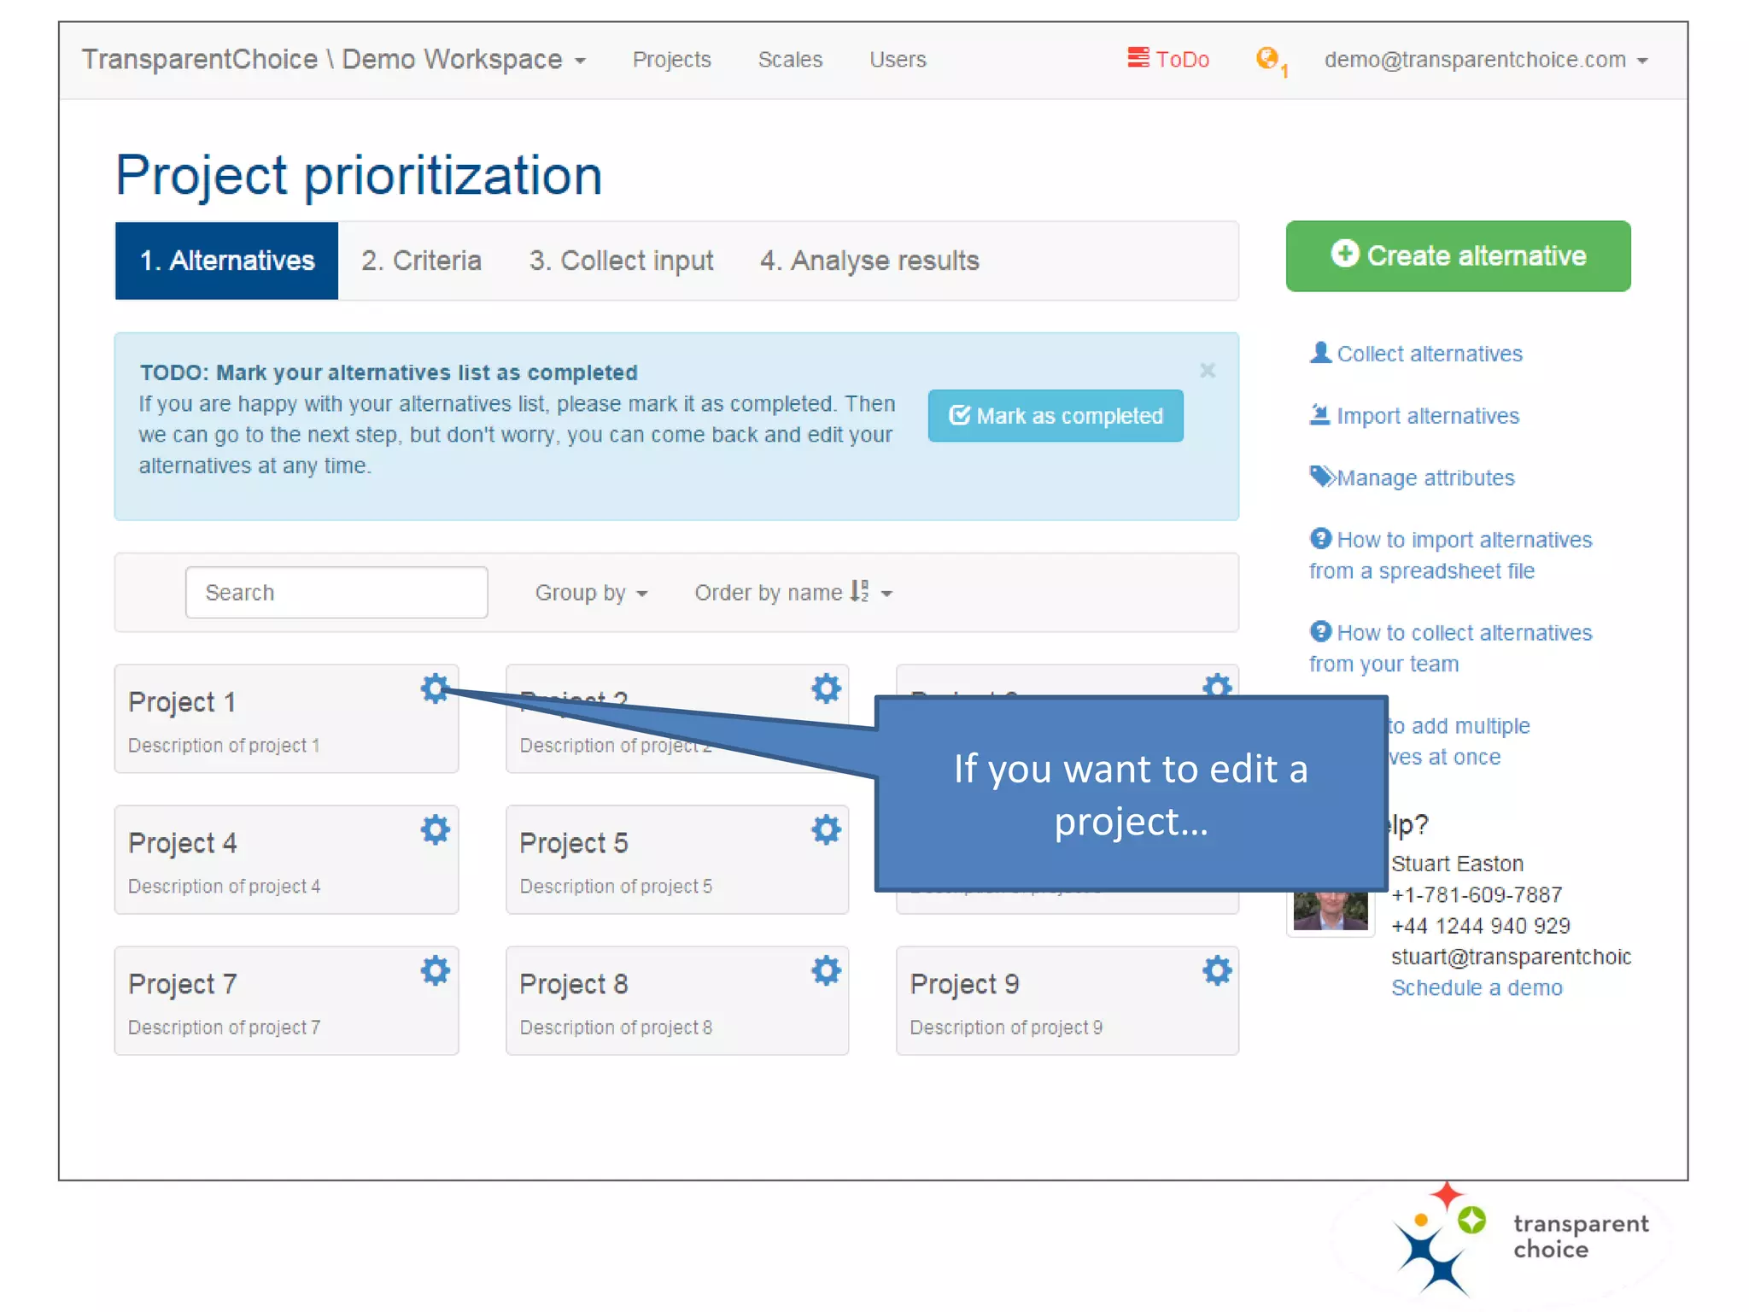This screenshot has width=1749, height=1312.
Task: Go to the Projects menu item
Action: point(671,60)
